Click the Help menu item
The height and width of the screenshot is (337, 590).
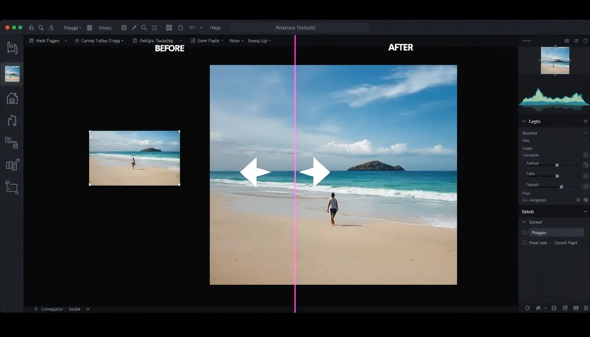click(x=215, y=27)
